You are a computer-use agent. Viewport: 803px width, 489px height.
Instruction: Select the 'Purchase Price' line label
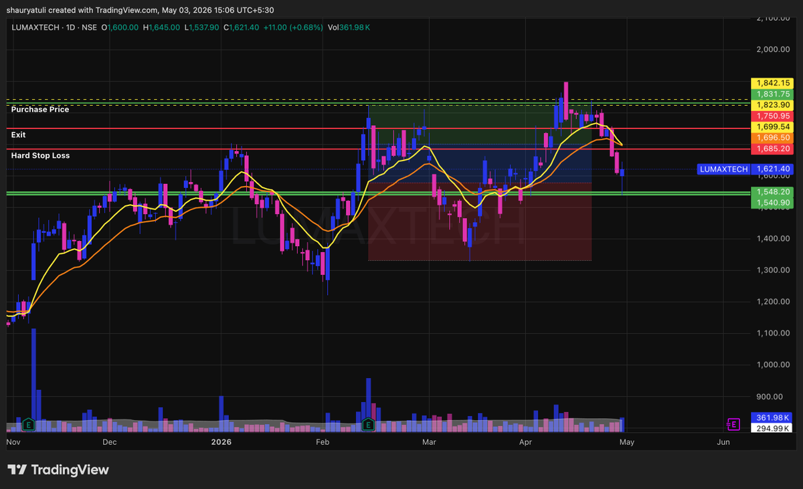pyautogui.click(x=40, y=109)
